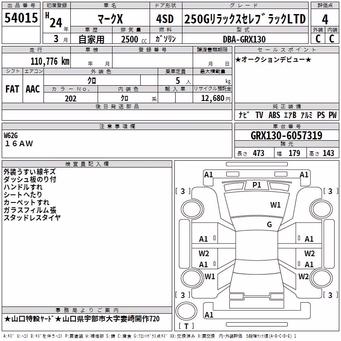The image size is (341, 341).
Task: Click the damage code legend line at bottom
Action: (150, 336)
